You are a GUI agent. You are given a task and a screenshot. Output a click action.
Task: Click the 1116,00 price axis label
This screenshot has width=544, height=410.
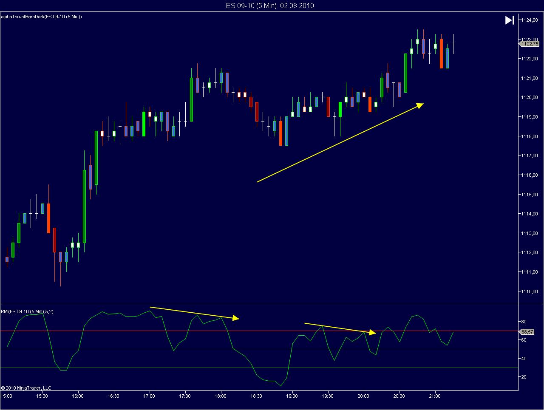(530, 175)
